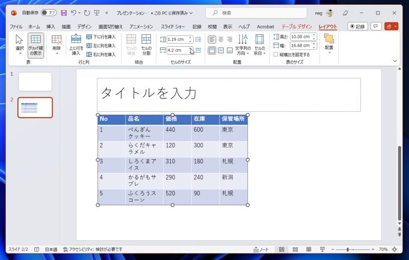
Task: Click the pen icon near the account
Action: 346,13
